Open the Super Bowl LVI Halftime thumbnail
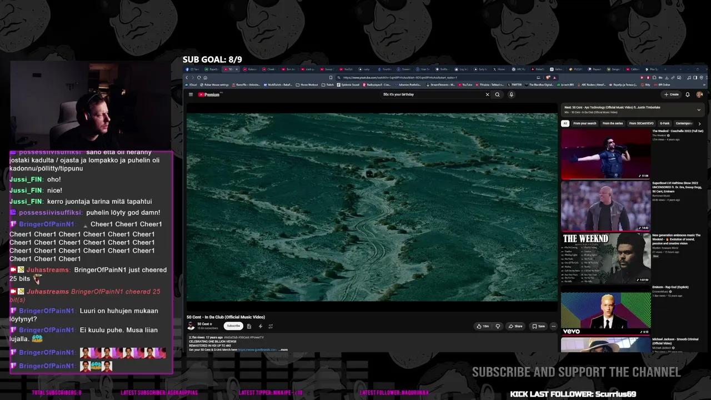 (605, 206)
